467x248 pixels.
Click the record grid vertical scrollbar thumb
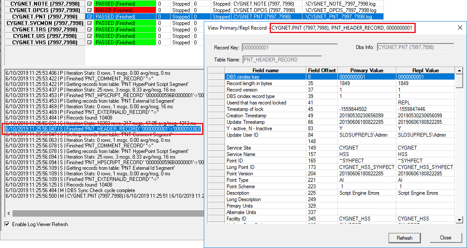[x=459, y=80]
